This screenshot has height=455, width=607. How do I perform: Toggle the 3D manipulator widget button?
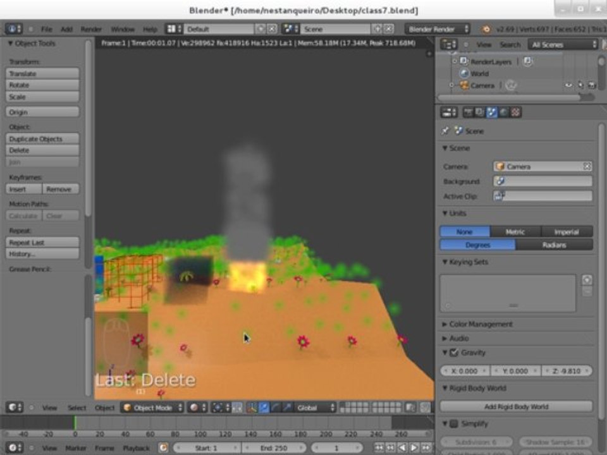(252, 408)
